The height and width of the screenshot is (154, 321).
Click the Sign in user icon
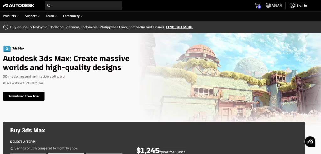point(292,6)
